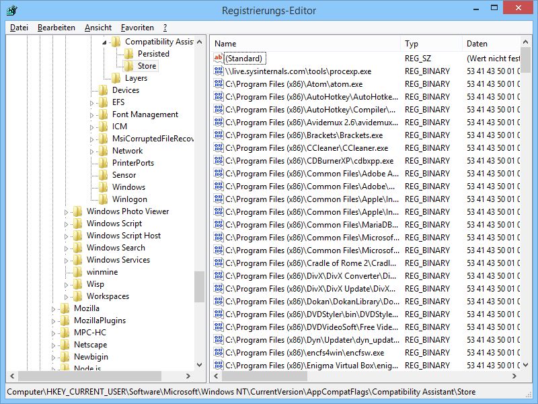Screen dimensions: 538x404
Task: Select the MozillaPlugins key
Action: click(x=100, y=321)
